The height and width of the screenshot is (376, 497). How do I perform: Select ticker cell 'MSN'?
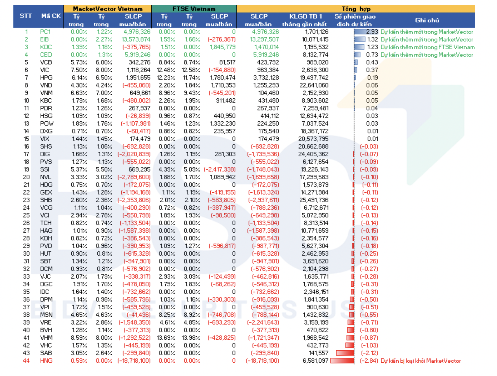point(46,315)
